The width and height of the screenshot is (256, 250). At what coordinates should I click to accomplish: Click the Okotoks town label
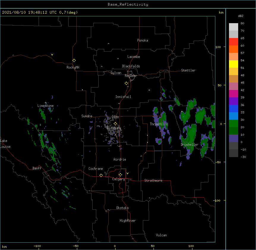tap(122, 208)
